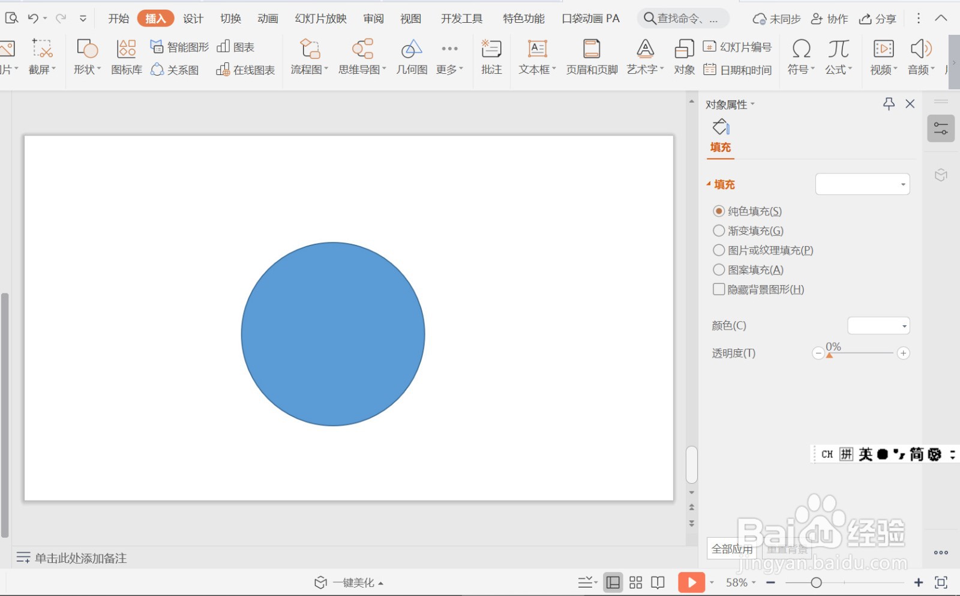This screenshot has width=960, height=596.
Task: Start slideshow with the orange play button
Action: tap(691, 582)
